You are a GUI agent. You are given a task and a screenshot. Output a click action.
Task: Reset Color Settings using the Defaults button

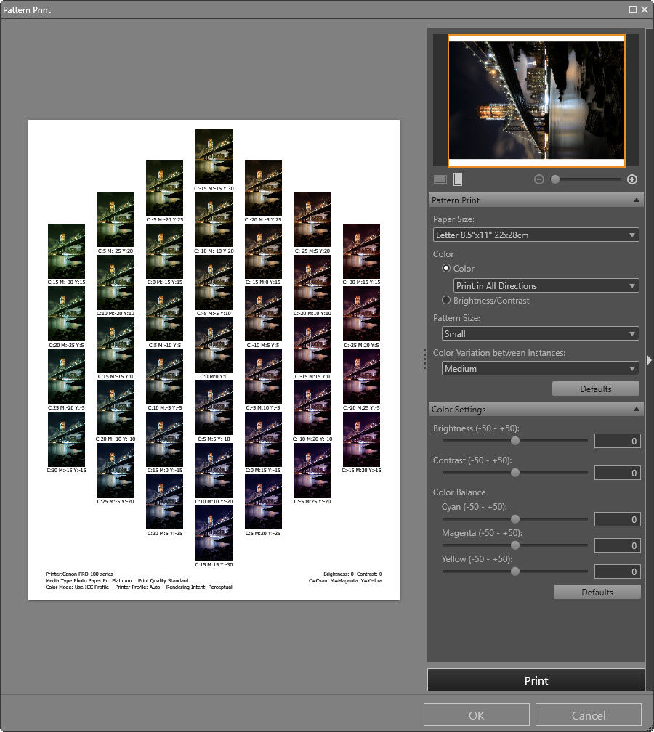597,592
